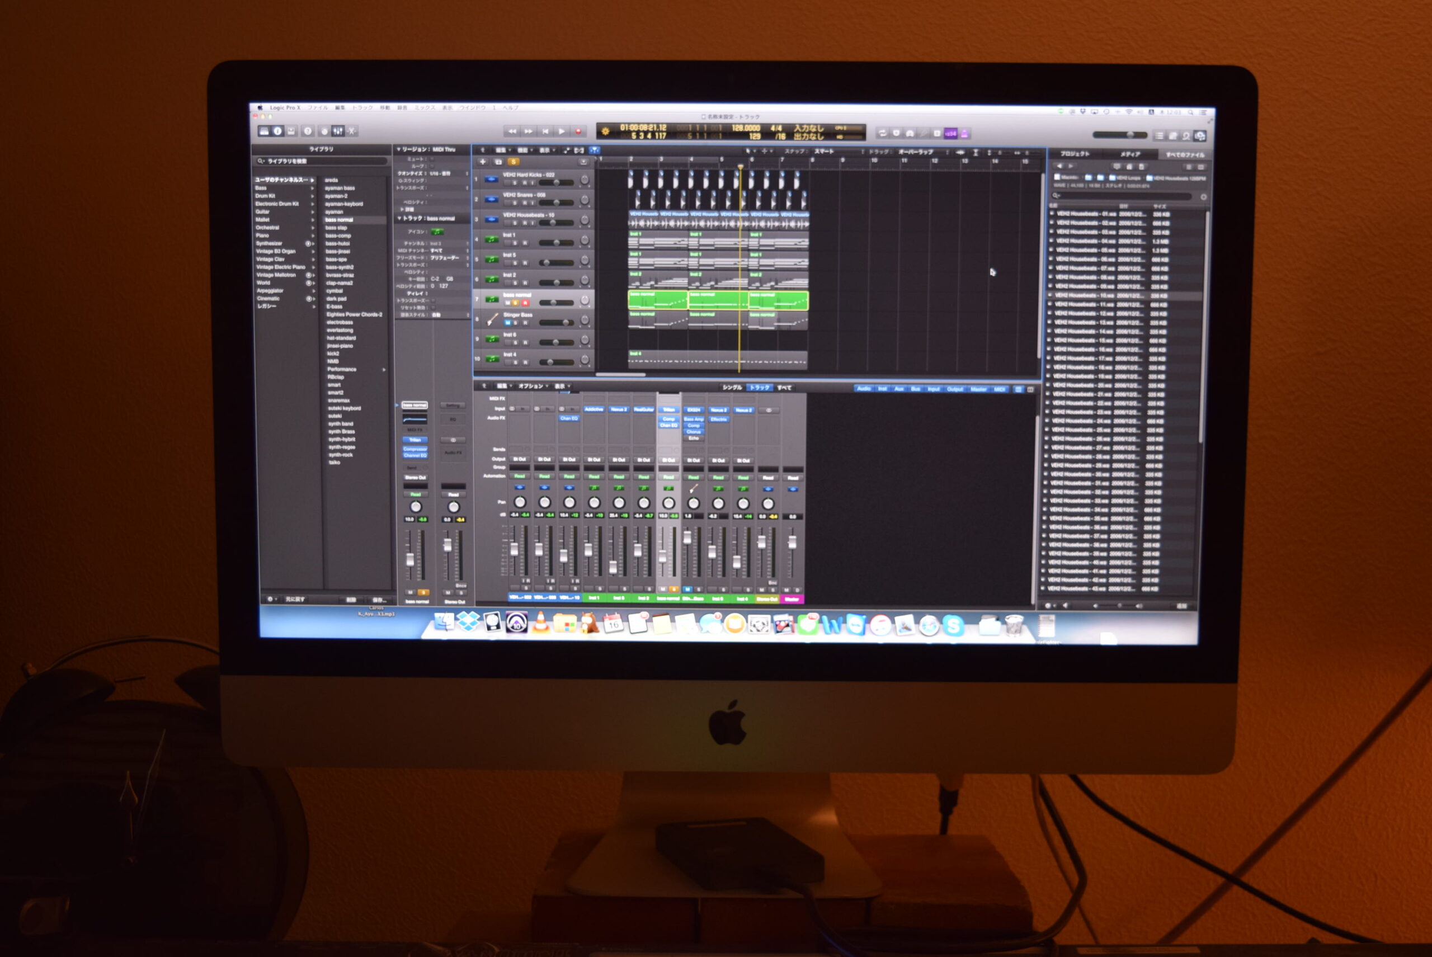Click the file browser search field
The width and height of the screenshot is (1432, 957).
click(x=1122, y=196)
